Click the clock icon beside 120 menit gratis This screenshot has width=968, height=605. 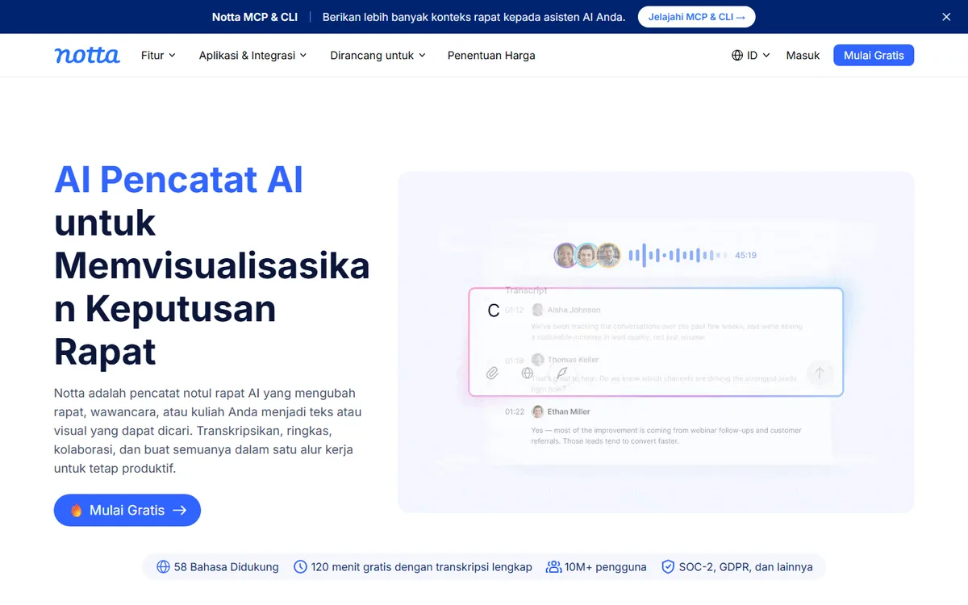click(x=301, y=567)
